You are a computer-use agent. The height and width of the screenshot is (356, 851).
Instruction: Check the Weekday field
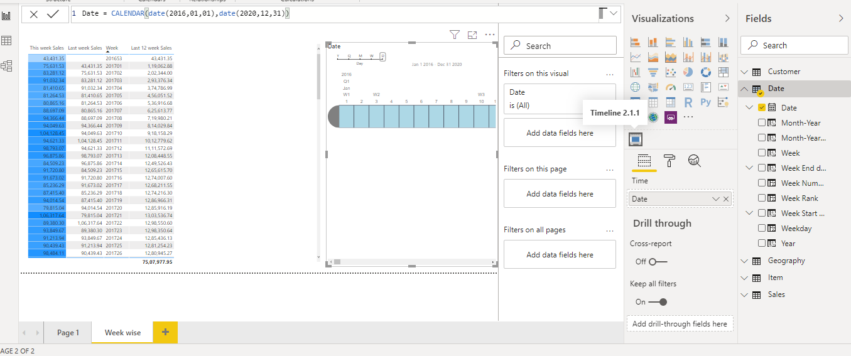[762, 228]
